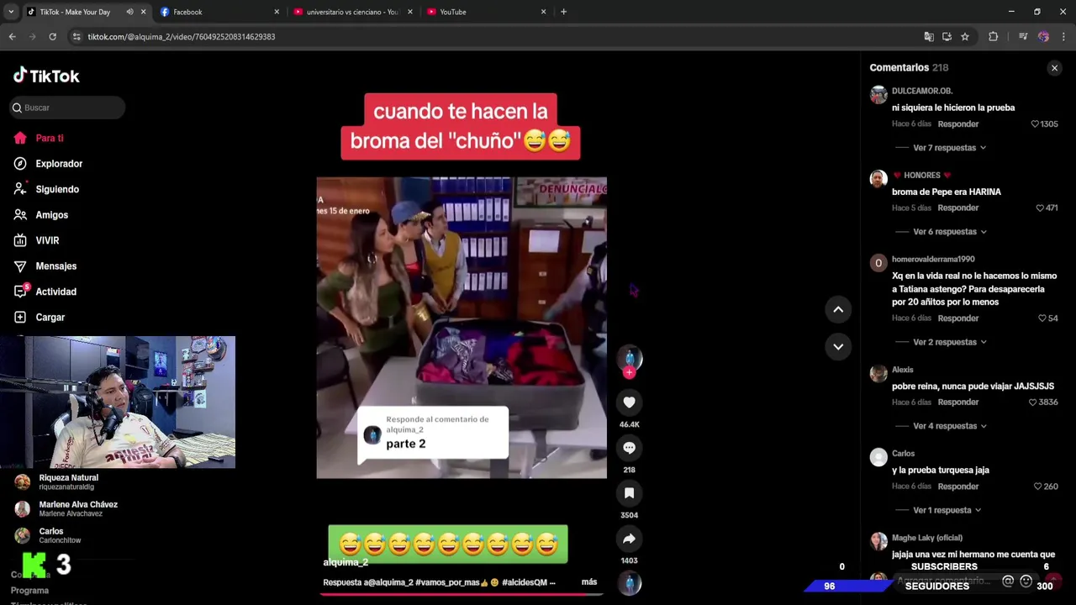Open Marlene Alva Chávez account

(x=67, y=508)
